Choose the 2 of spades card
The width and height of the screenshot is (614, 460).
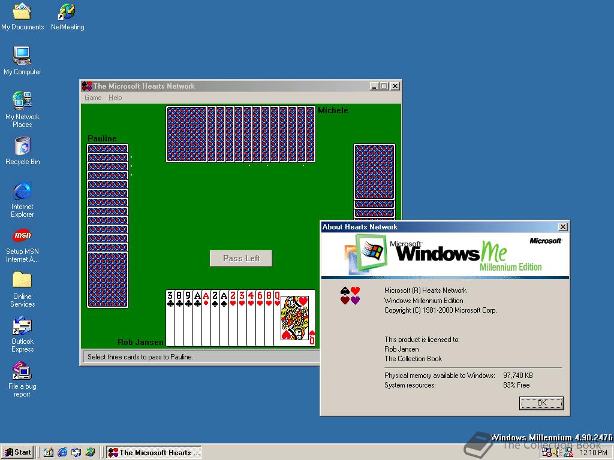coord(215,317)
